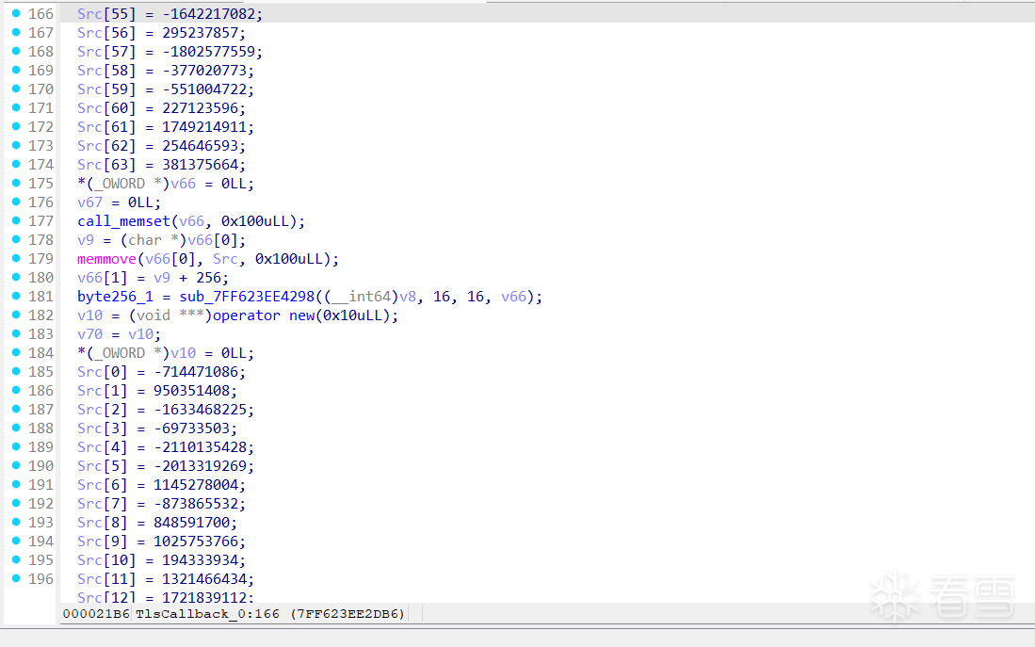
Task: Click v66[1] on line 180
Action: [103, 277]
